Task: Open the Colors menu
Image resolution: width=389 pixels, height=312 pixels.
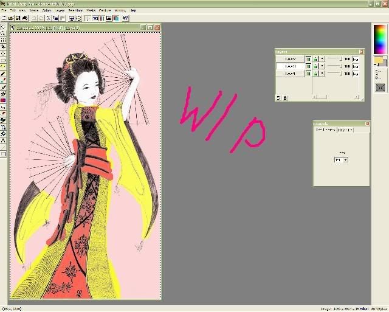Action: (x=47, y=10)
